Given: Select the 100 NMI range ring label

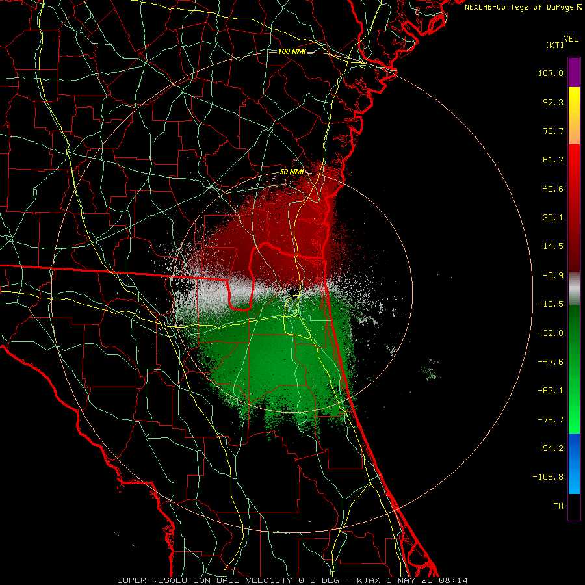Looking at the screenshot, I should tap(292, 51).
